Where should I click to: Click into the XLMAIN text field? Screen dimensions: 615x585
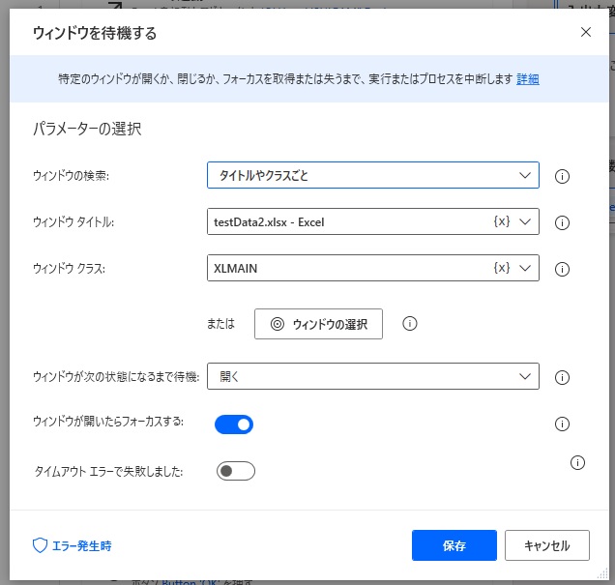348,268
